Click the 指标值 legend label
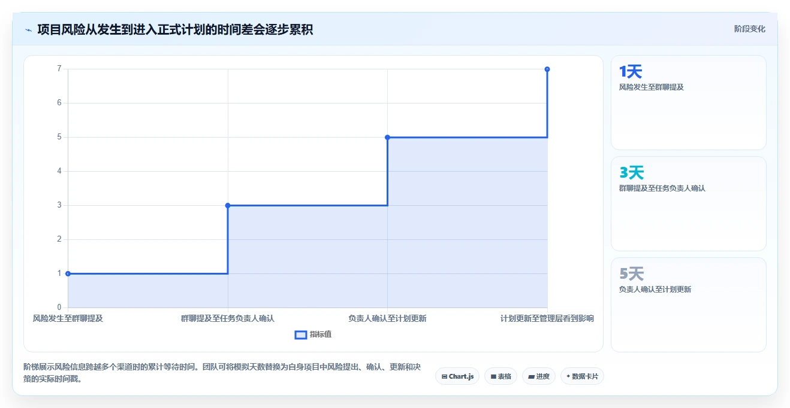Image resolution: width=790 pixels, height=408 pixels. click(x=321, y=334)
